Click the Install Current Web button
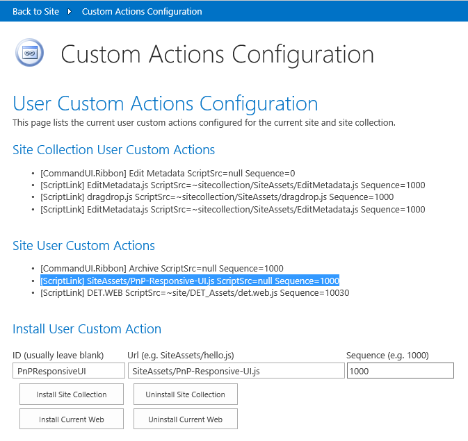This screenshot has width=468, height=441. pos(72,419)
